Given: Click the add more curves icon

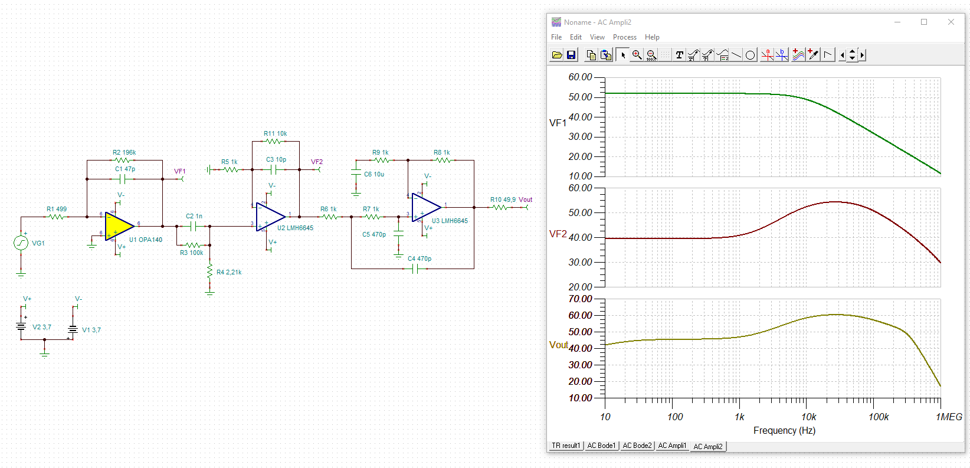Looking at the screenshot, I should [x=798, y=55].
